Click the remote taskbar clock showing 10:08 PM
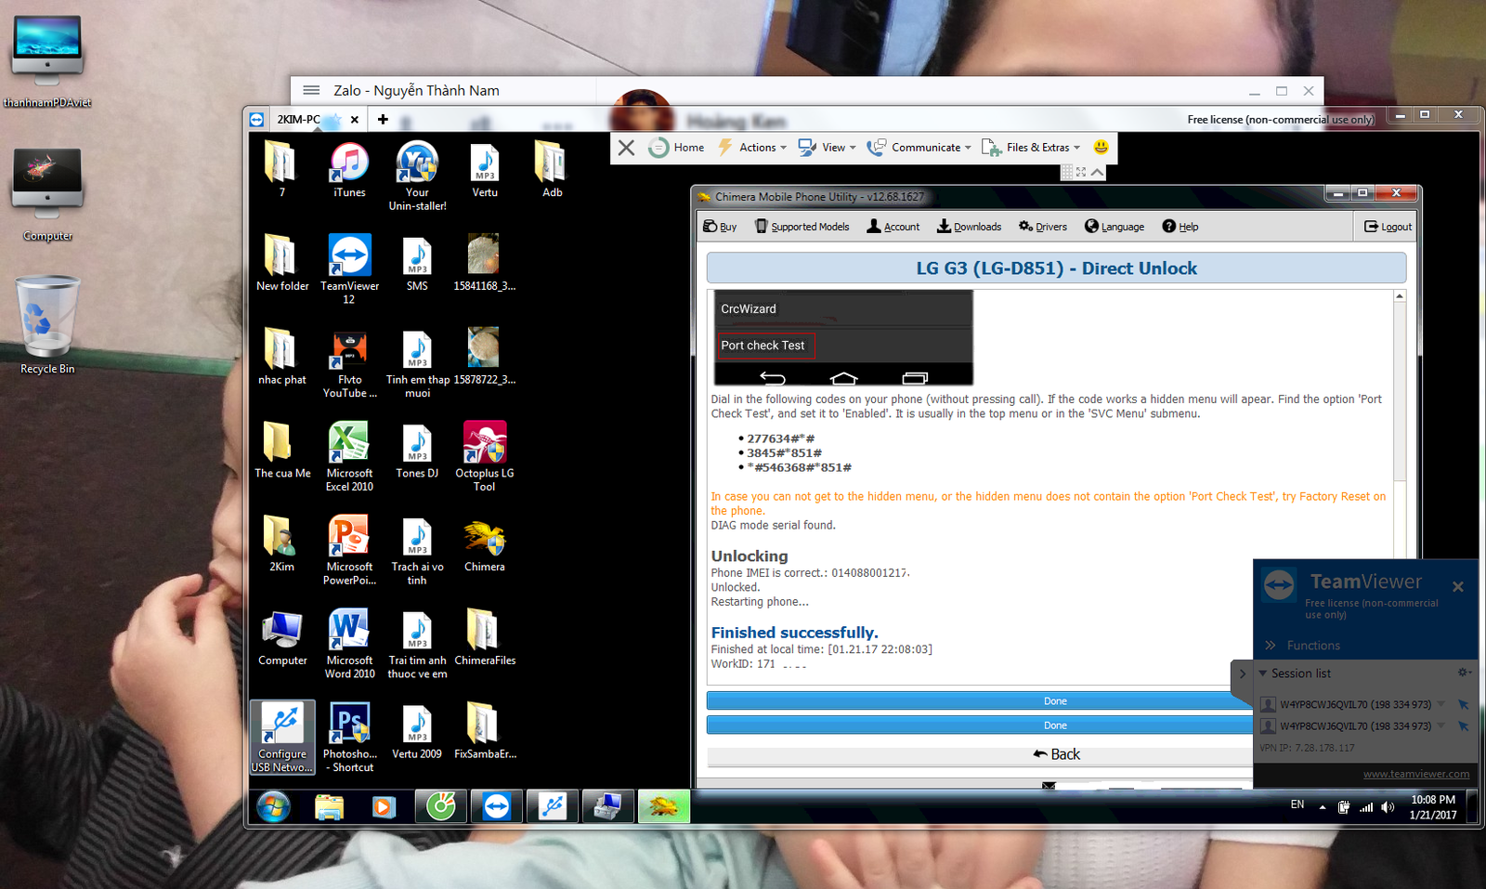Screen dimensions: 1486x889 tap(1433, 807)
